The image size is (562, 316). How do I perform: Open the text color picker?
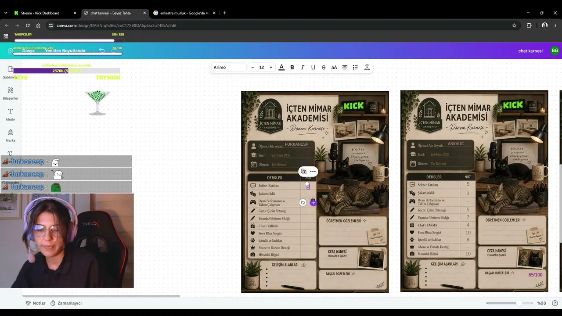pos(281,68)
